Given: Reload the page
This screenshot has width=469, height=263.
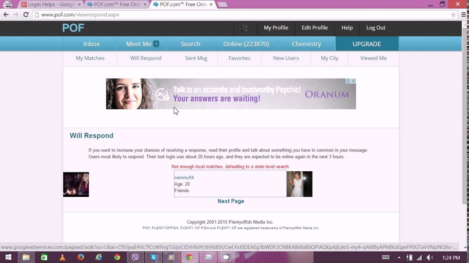Looking at the screenshot, I should pos(26,15).
